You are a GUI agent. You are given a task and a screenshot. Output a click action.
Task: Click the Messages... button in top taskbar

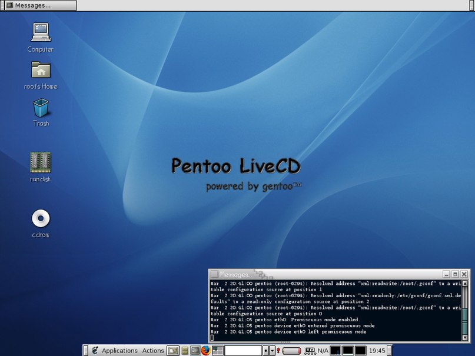(39, 5)
